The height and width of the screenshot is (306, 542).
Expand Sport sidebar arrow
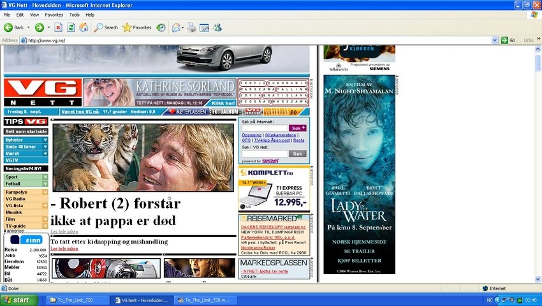click(45, 177)
